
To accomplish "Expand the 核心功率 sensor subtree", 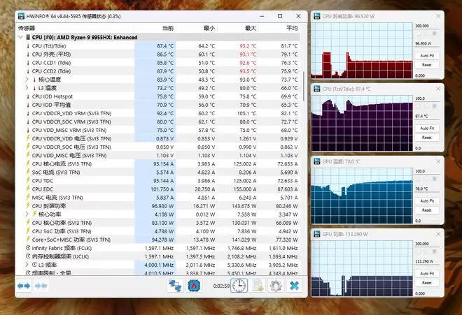I will click(27, 214).
